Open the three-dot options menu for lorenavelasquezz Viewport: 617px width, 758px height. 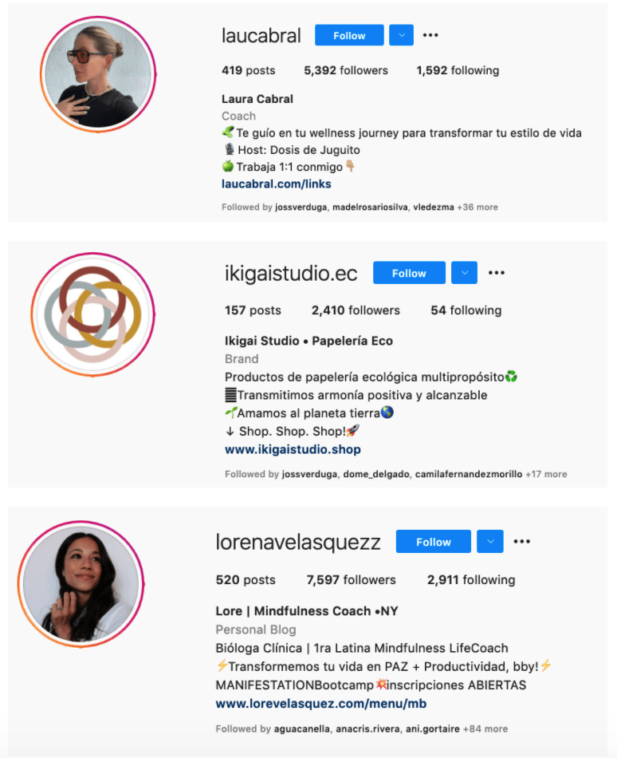tap(522, 542)
